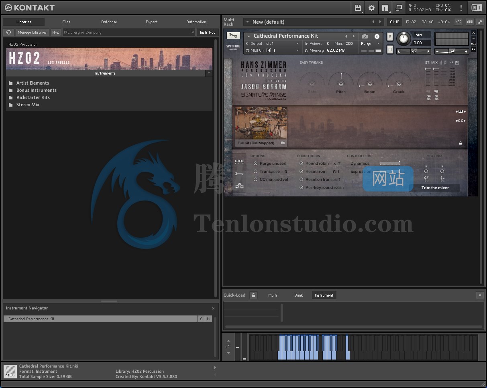The height and width of the screenshot is (388, 487).
Task: Open the Purge dropdown menu
Action: click(370, 44)
